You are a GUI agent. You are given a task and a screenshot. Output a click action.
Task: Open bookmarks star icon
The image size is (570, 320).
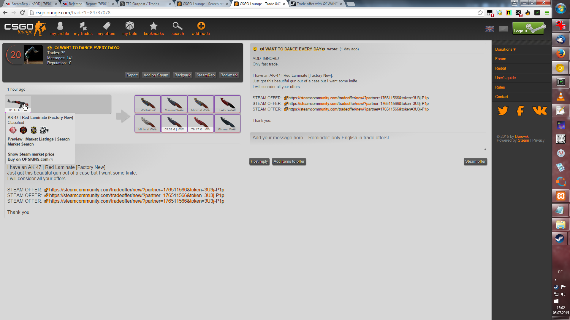[x=153, y=26]
